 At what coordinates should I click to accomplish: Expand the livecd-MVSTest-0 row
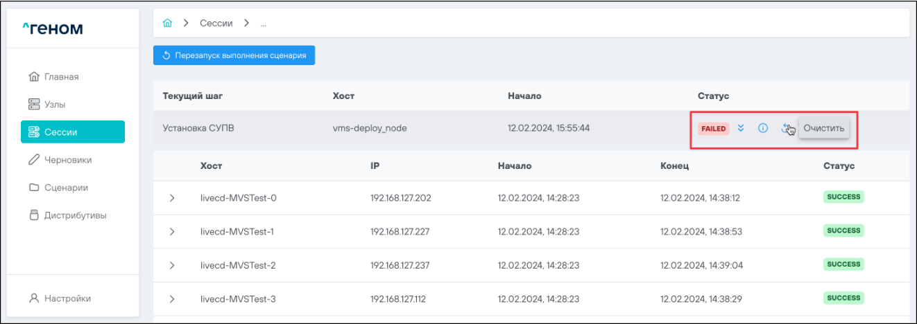tap(172, 198)
